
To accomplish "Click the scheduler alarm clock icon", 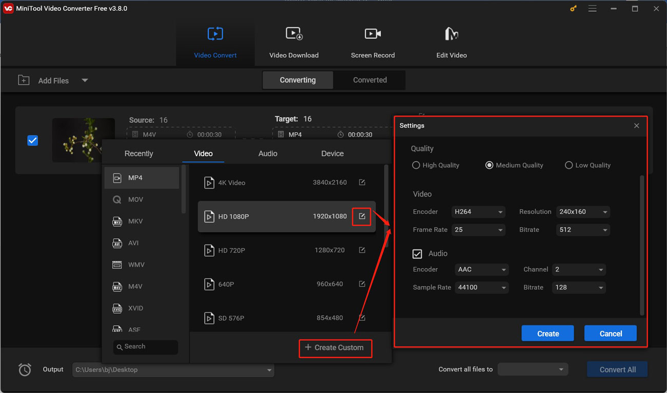I will 25,369.
